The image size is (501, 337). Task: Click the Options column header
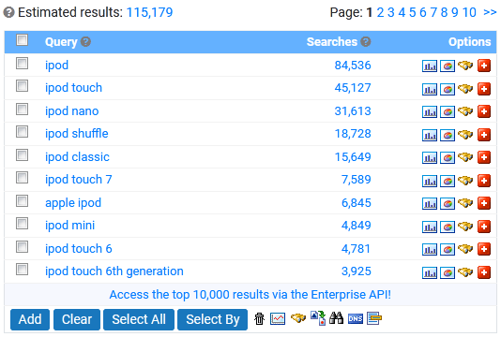[x=469, y=42]
